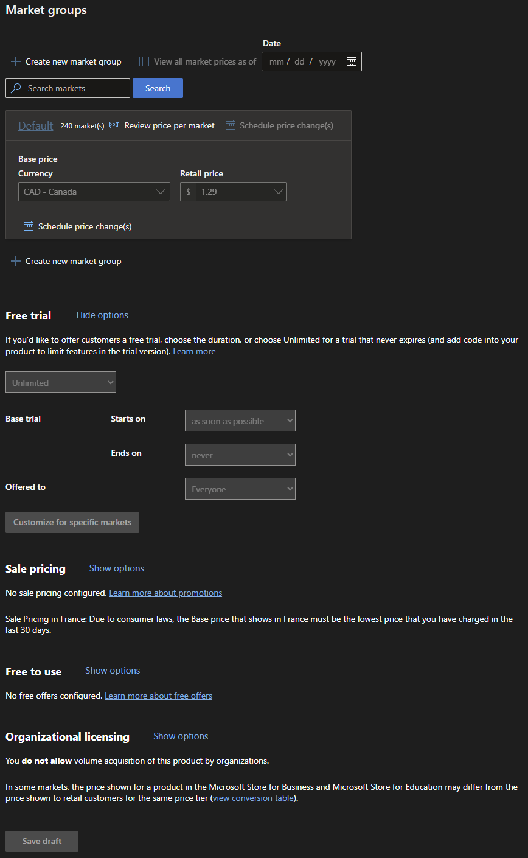Viewport: 528px width, 858px height.
Task: Click the 240 market(s) text
Action: 82,126
